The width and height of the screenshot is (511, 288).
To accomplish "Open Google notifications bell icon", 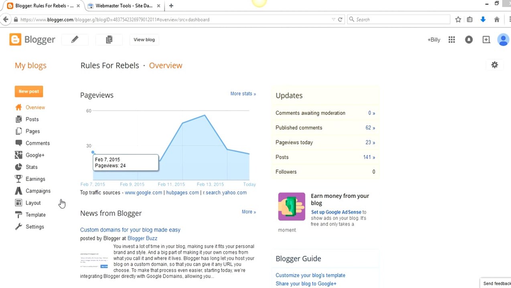I will [x=468, y=40].
